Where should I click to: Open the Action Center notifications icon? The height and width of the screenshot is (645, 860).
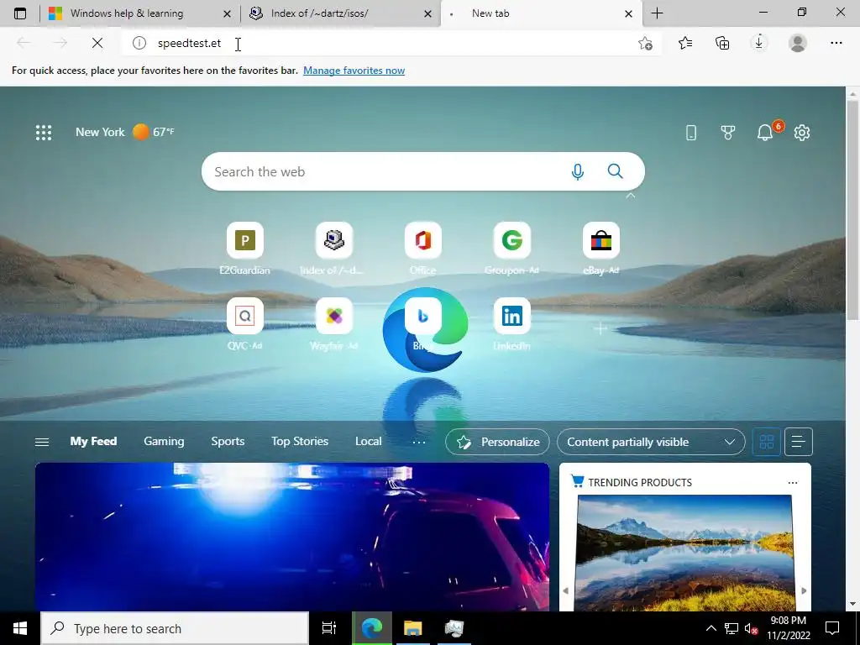(x=832, y=628)
